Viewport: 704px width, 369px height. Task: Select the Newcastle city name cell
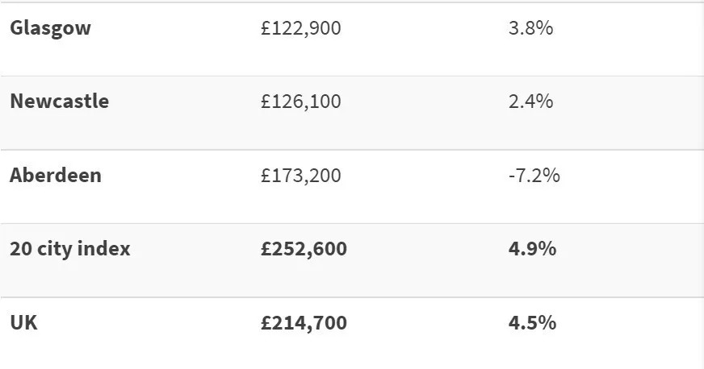(x=59, y=102)
